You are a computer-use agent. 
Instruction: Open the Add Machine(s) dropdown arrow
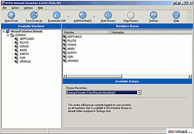pyautogui.click(x=94, y=17)
